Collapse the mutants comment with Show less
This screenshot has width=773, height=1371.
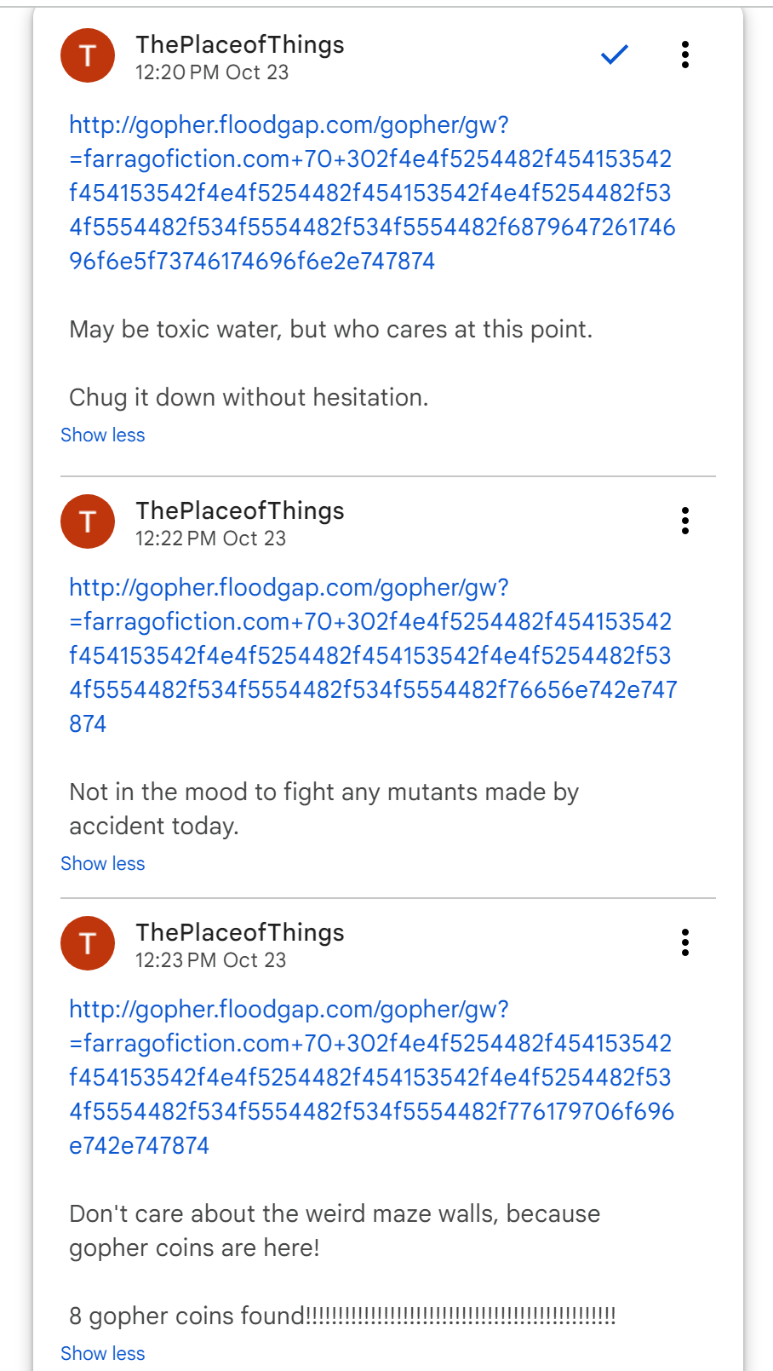point(103,864)
